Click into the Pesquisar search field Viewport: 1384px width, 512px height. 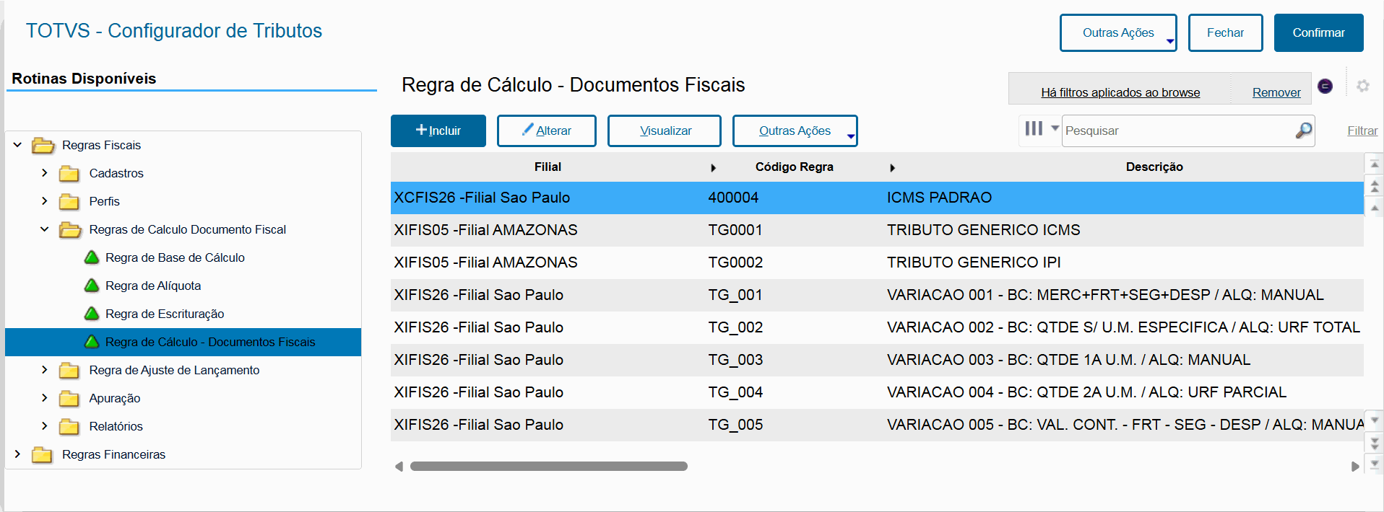pyautogui.click(x=1177, y=131)
